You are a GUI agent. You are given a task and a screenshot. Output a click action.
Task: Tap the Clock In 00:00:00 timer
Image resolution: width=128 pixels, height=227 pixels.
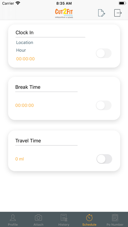coord(25,59)
